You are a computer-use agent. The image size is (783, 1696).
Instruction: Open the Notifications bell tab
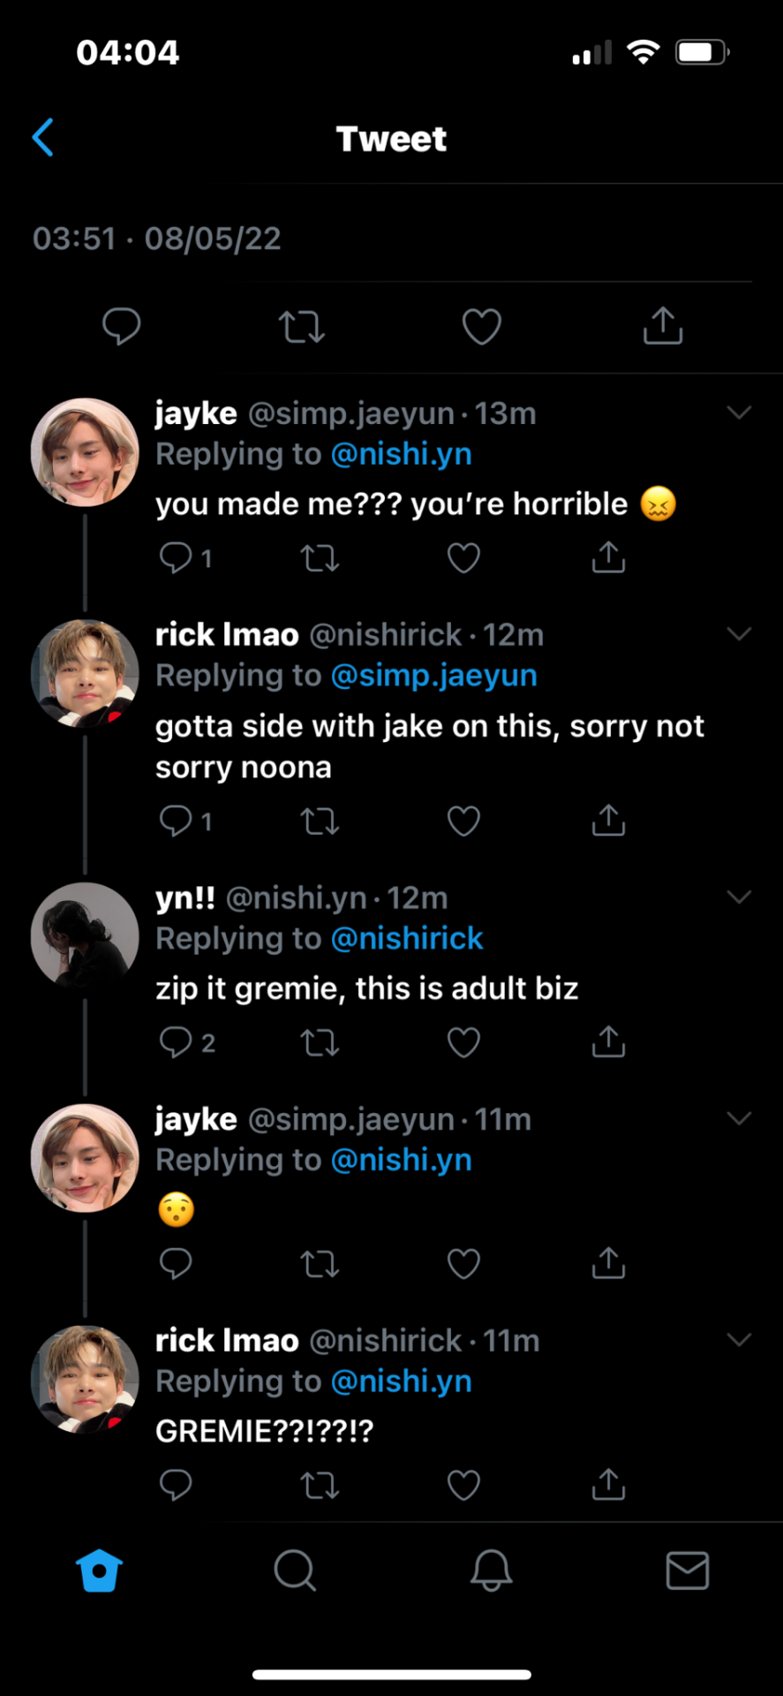point(491,1571)
